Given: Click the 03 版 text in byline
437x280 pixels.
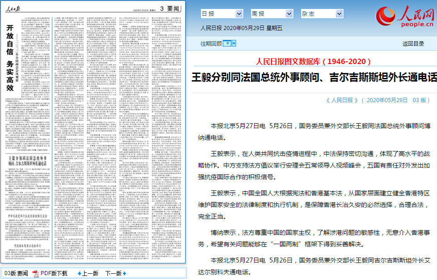Looking at the screenshot, I should point(420,100).
